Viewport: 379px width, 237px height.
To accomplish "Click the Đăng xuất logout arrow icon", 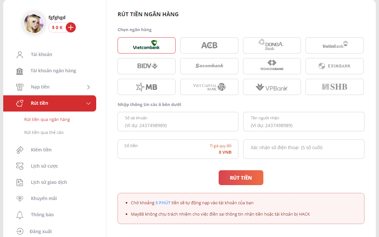I will pyautogui.click(x=19, y=231).
